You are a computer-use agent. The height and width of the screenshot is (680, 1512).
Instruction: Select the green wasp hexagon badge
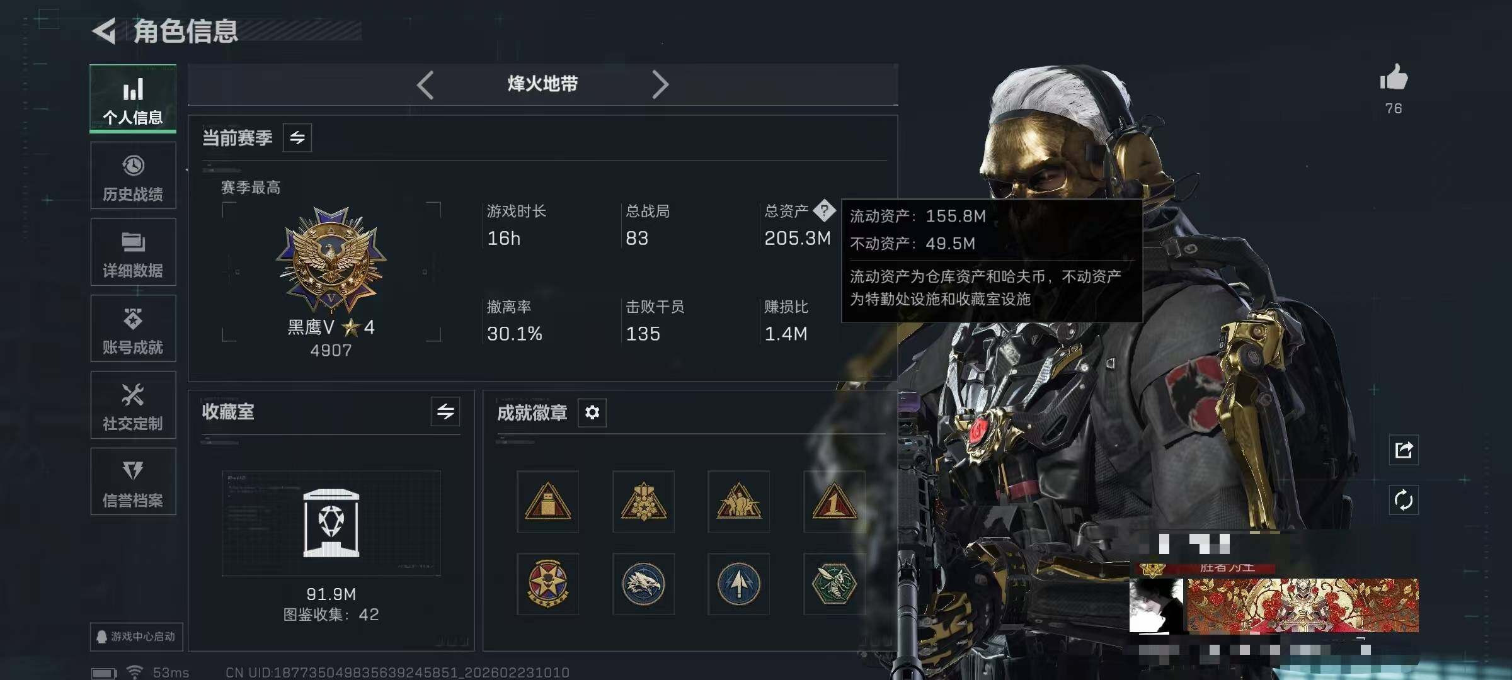(834, 584)
